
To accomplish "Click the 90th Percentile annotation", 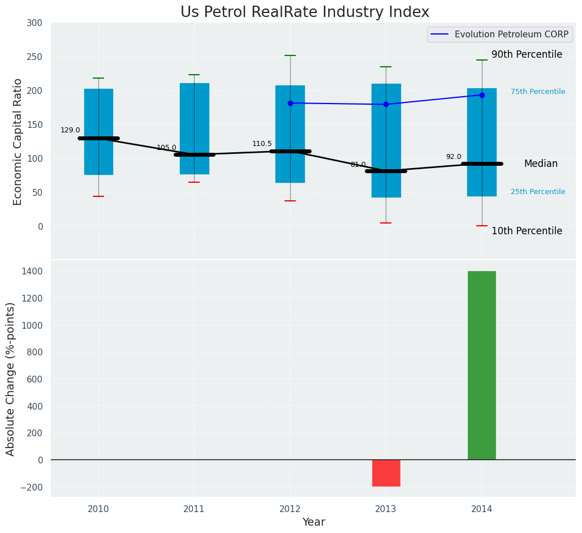I will [527, 55].
